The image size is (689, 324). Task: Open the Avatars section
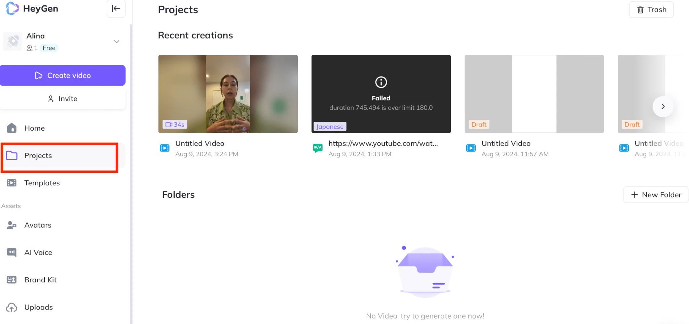(38, 225)
